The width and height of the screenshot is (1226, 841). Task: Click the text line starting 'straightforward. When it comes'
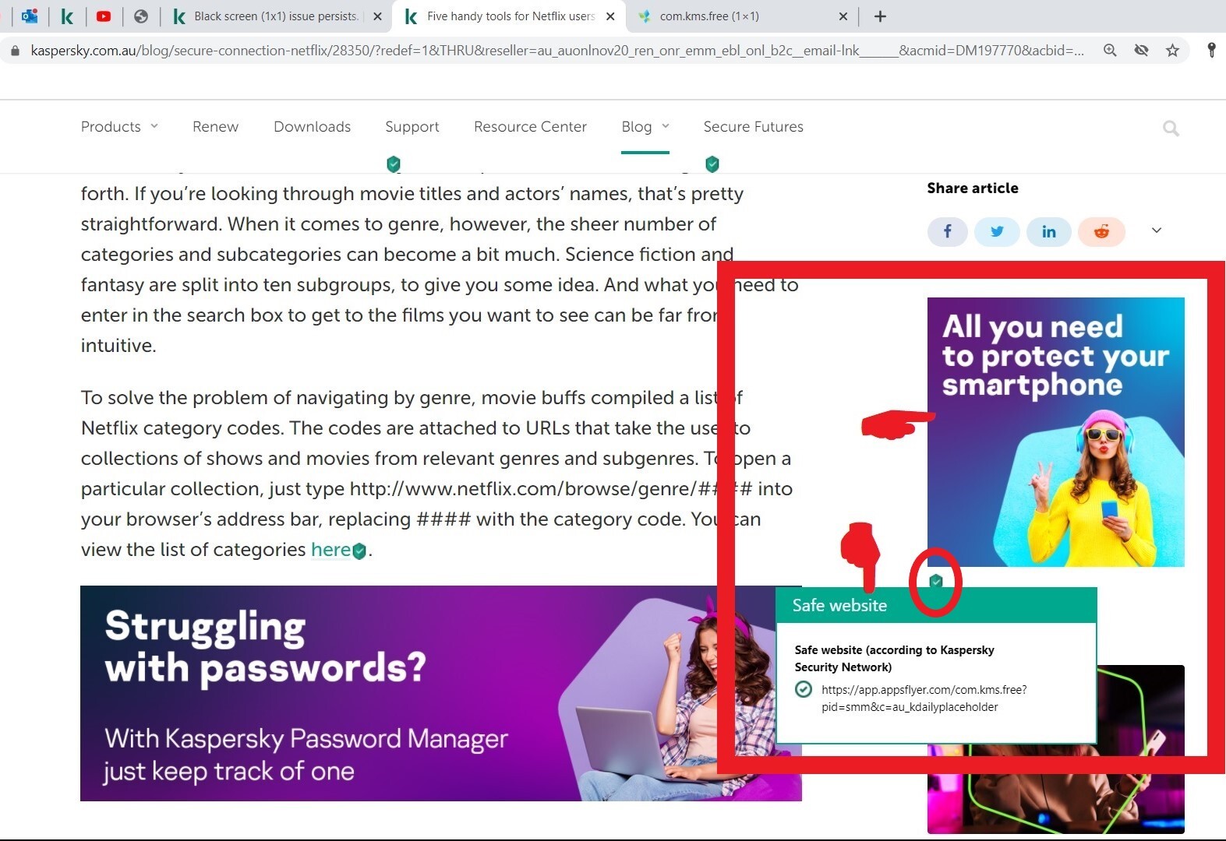398,224
